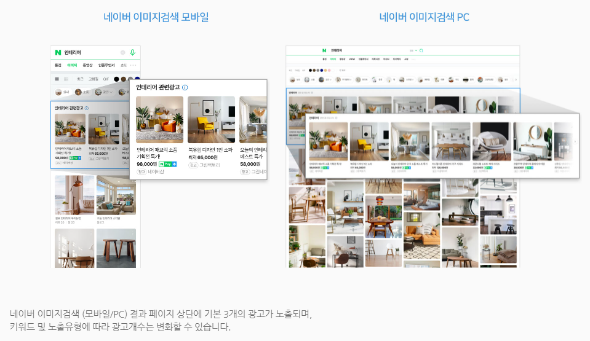Open the orange sectional sofa image in PC results
This screenshot has height=341, width=590.
(421, 236)
